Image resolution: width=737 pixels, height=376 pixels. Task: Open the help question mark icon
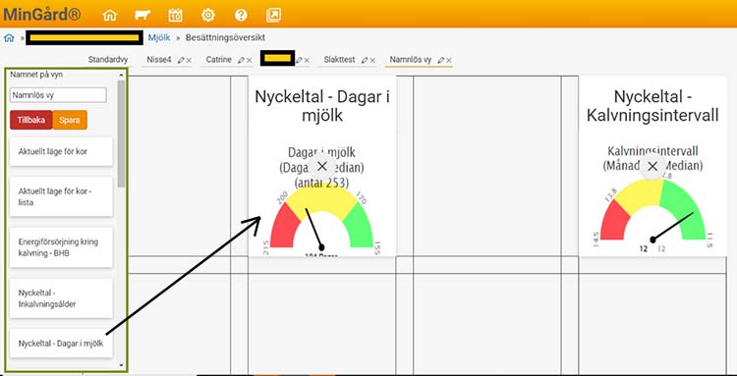click(241, 15)
